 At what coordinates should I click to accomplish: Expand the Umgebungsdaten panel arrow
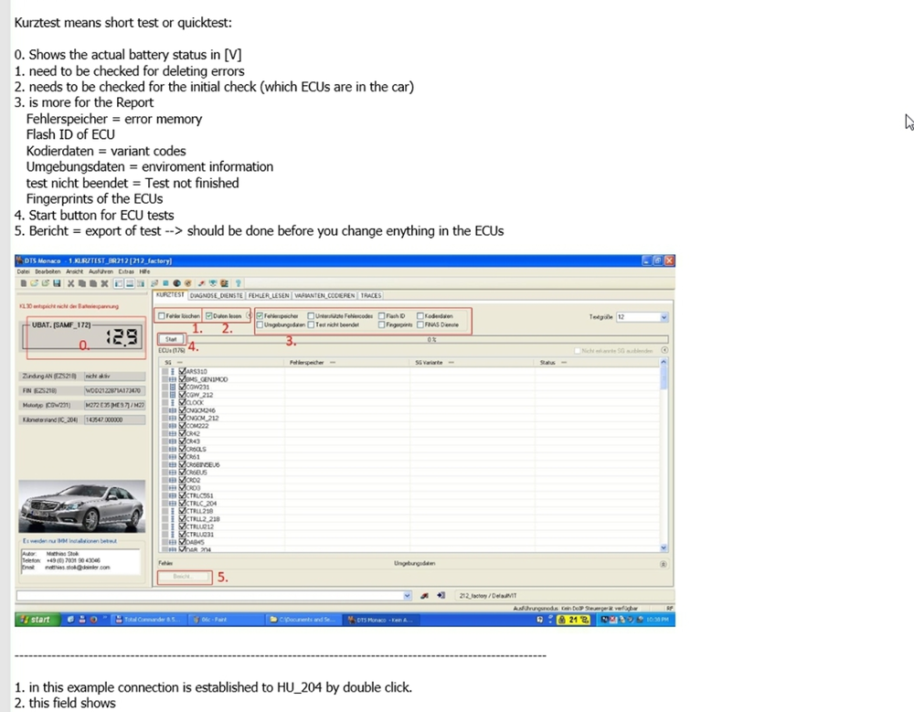664,562
